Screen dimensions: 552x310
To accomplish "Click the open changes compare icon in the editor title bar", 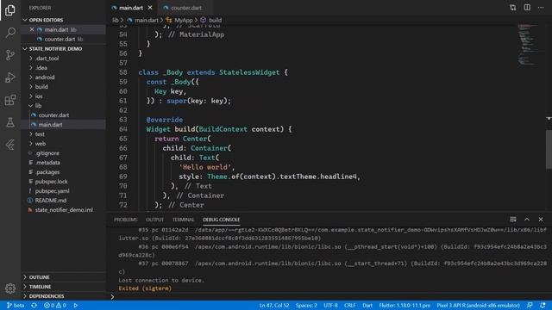I will (513, 8).
